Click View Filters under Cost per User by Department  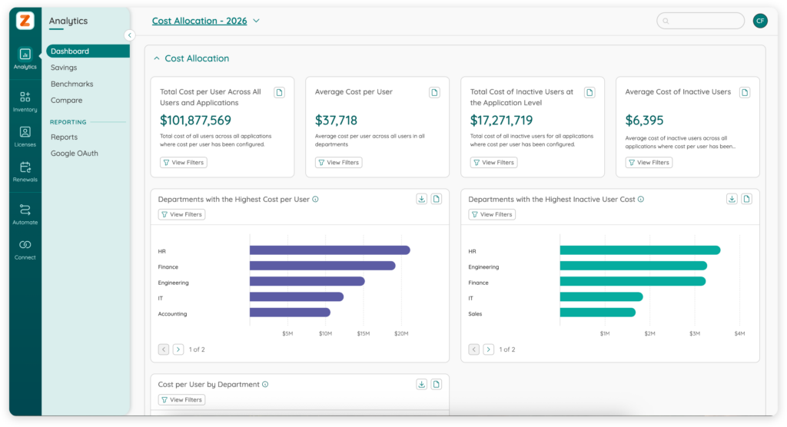(181, 400)
